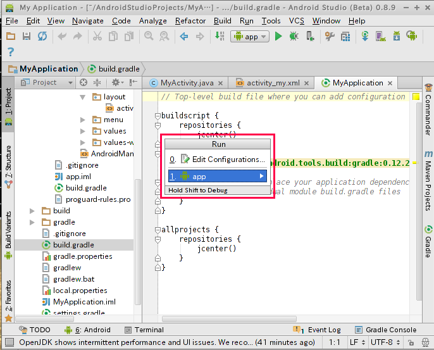Click the scroll from source target icon
Image resolution: width=434 pixels, height=350 pixels.
(84, 82)
